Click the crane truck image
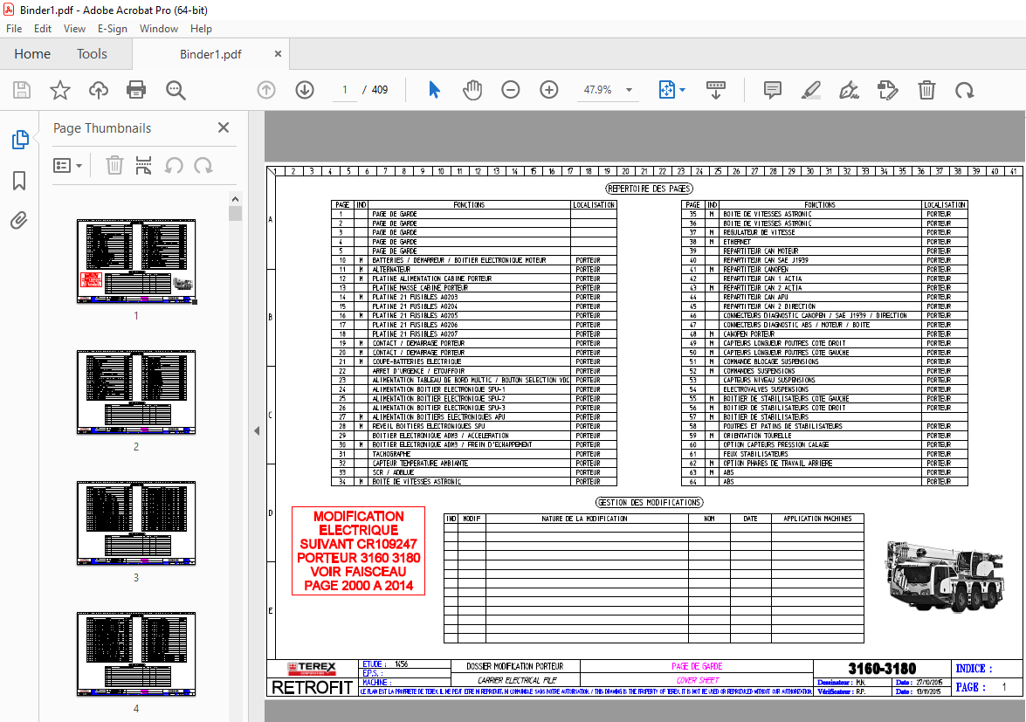The width and height of the screenshot is (1026, 722). pos(947,576)
